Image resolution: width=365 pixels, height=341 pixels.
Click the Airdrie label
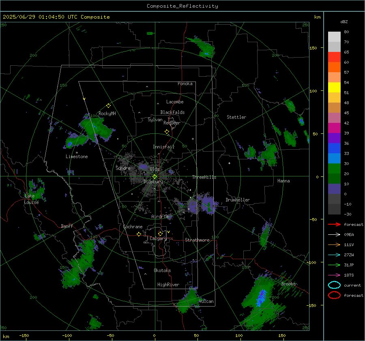click(160, 217)
